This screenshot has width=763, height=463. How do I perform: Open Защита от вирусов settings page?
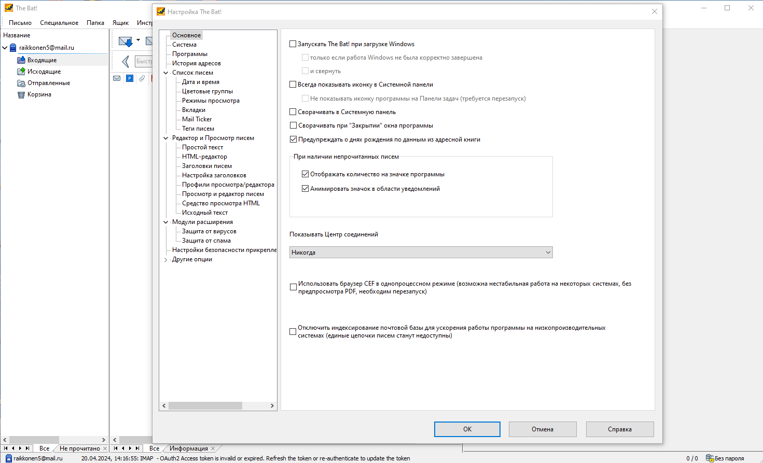click(x=209, y=231)
